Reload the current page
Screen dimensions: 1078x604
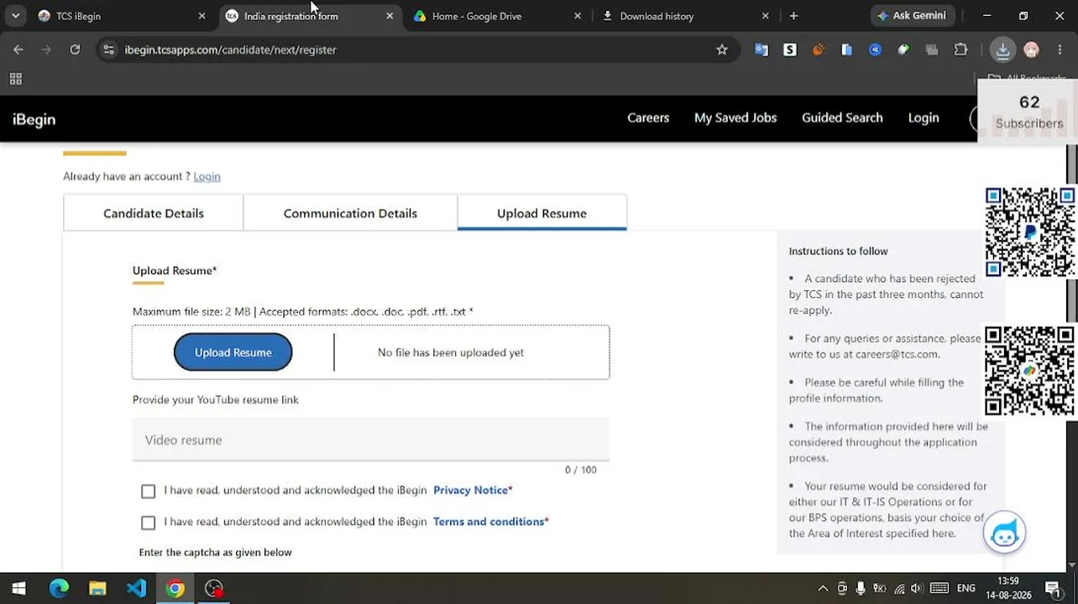75,49
